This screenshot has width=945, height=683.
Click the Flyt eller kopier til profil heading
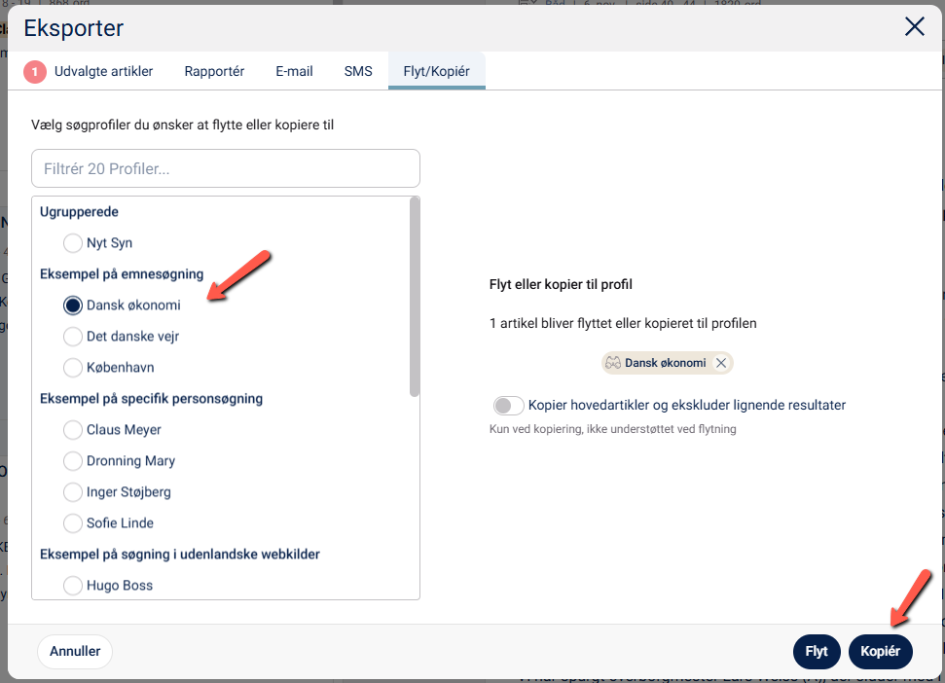[561, 284]
